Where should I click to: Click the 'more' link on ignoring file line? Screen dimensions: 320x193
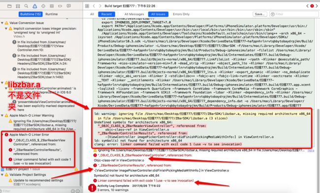(311, 150)
